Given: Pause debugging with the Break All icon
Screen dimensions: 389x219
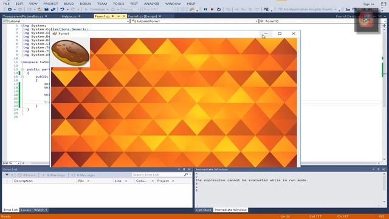Looking at the screenshot, I should (205, 10).
